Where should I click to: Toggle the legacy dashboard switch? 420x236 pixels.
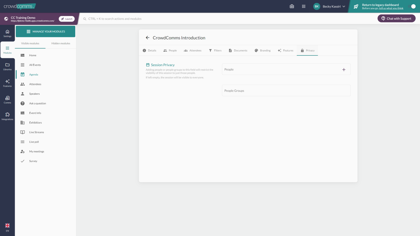coord(412,6)
